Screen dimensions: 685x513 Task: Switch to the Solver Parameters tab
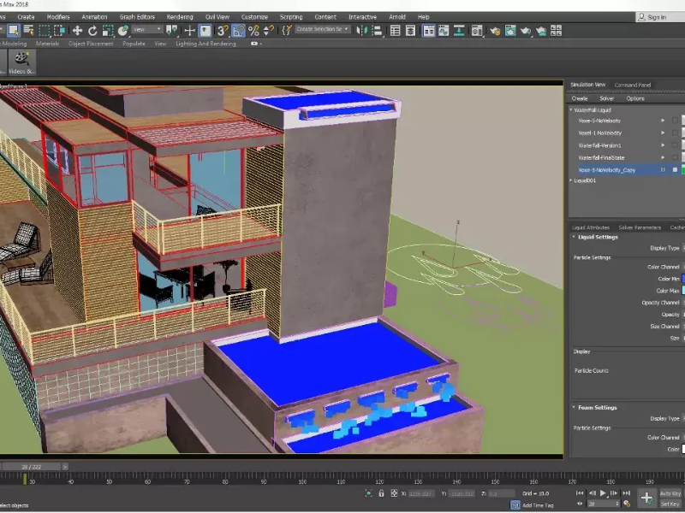[640, 227]
